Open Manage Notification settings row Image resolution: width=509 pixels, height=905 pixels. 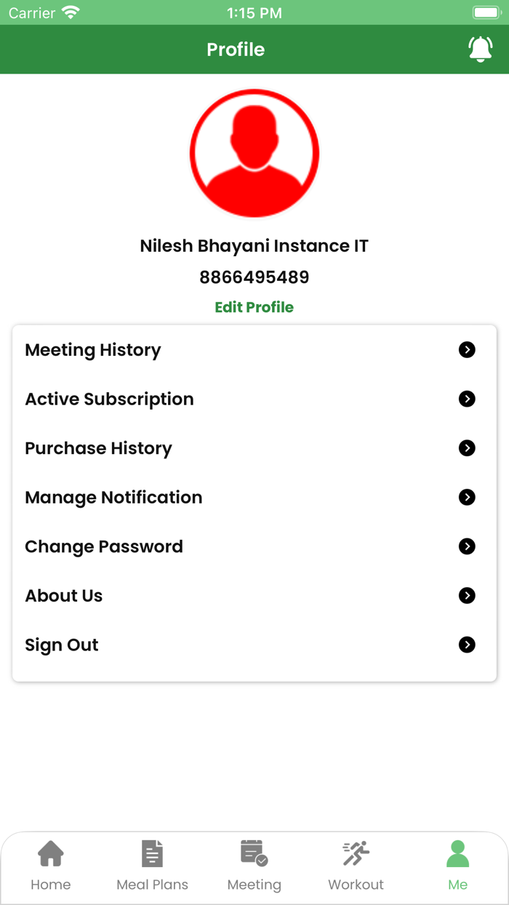[113, 498]
